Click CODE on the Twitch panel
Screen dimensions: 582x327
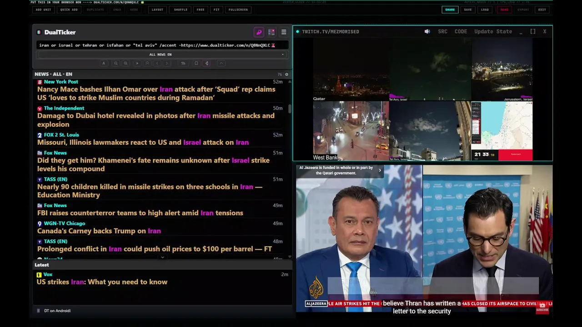(x=461, y=31)
